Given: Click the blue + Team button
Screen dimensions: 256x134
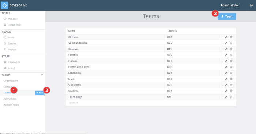Looking at the screenshot, I should point(227,16).
